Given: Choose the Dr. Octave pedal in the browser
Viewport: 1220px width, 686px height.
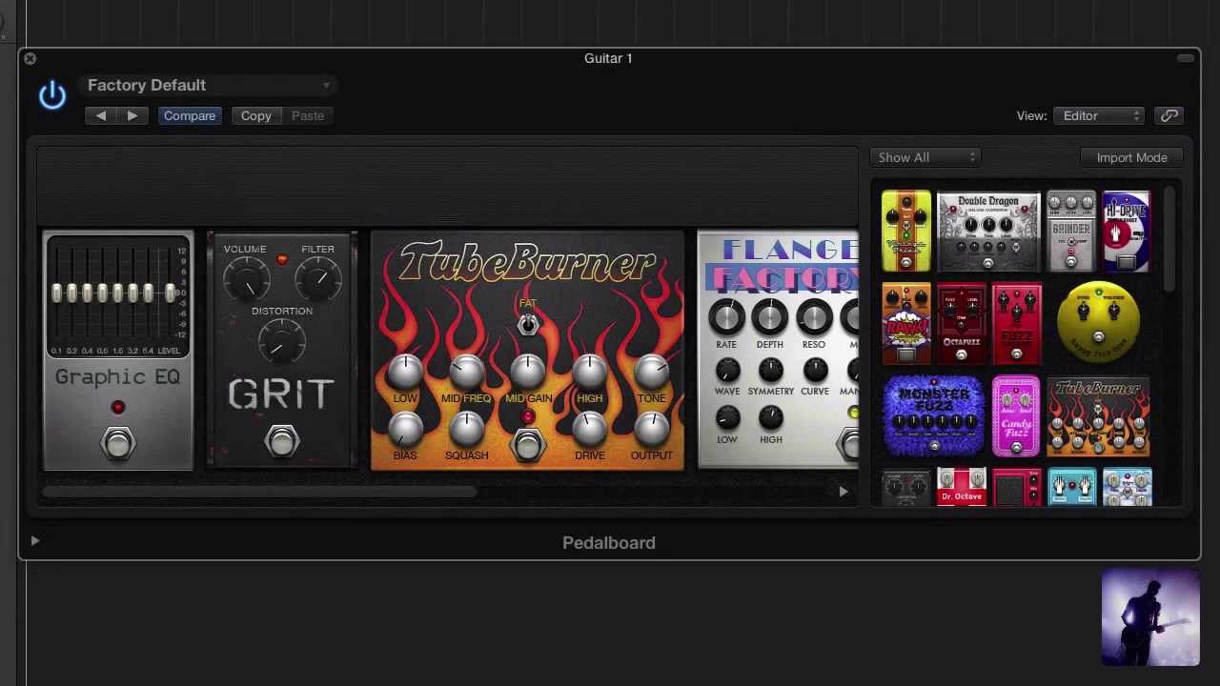Looking at the screenshot, I should point(961,487).
